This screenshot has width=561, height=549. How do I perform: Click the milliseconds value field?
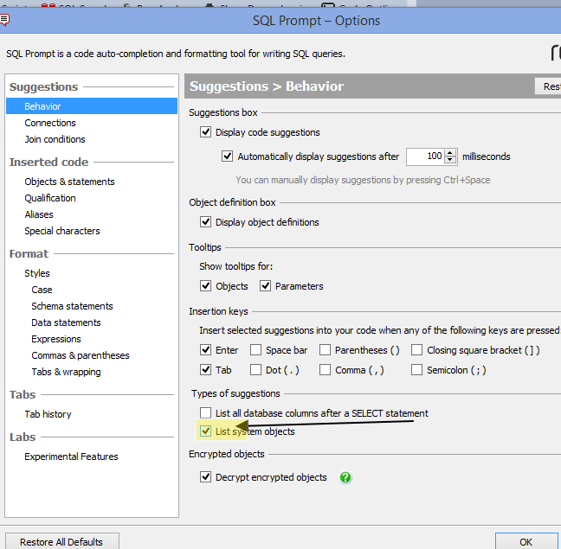point(425,156)
